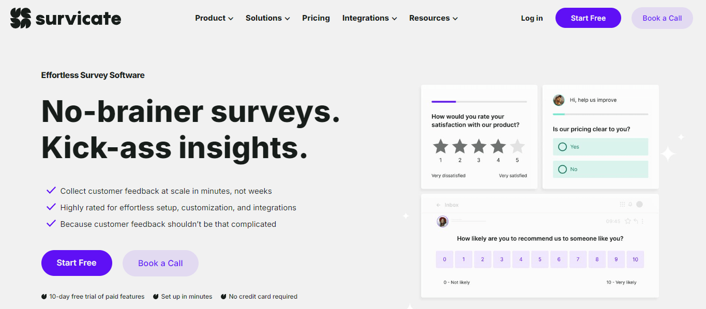Open the Integrations dropdown
This screenshot has width=706, height=309.
369,18
